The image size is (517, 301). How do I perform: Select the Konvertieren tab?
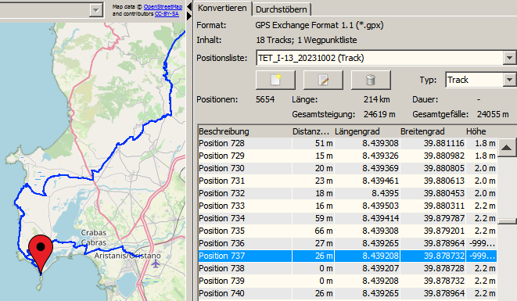[222, 8]
